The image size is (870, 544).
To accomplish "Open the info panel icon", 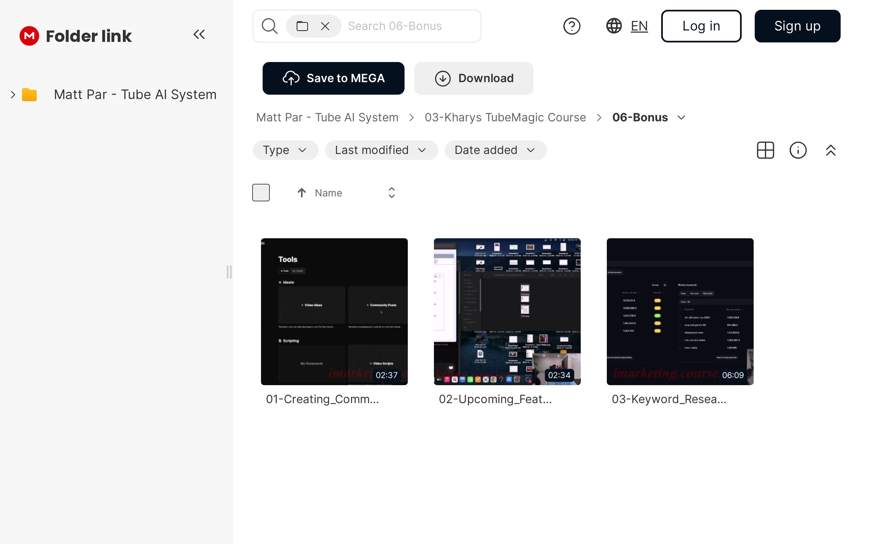I will pos(798,150).
